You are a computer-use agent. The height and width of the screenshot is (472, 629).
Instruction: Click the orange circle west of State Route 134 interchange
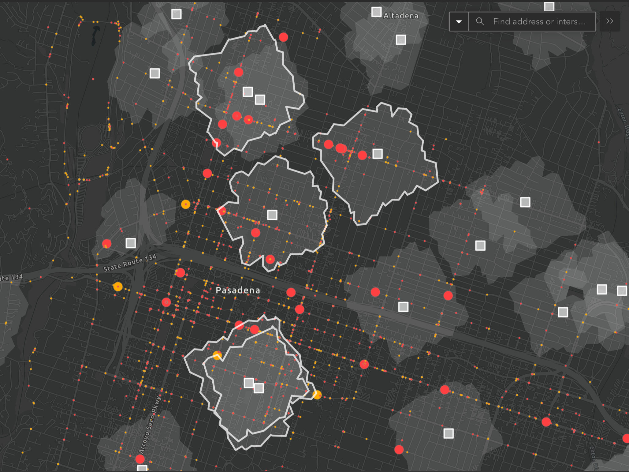pyautogui.click(x=118, y=287)
